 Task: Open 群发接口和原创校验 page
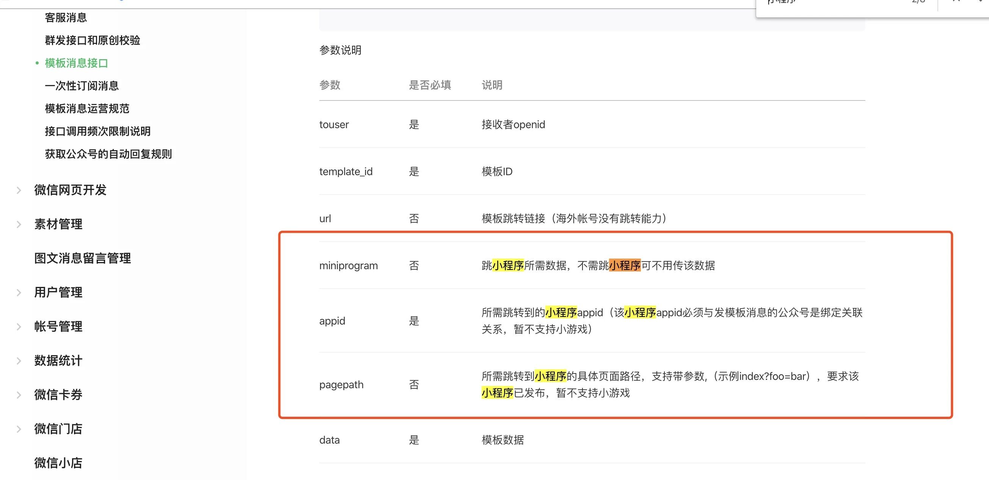[92, 40]
